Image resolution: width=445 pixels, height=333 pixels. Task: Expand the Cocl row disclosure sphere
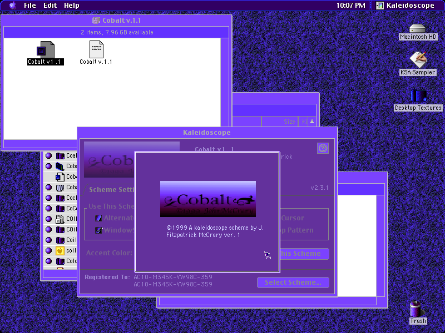[48, 198]
